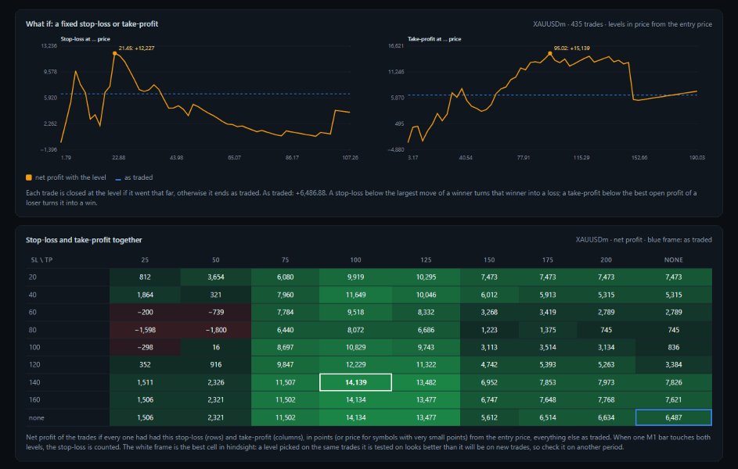The width and height of the screenshot is (738, 469).
Task: Select the −298 cell in row 100
Action: point(145,347)
